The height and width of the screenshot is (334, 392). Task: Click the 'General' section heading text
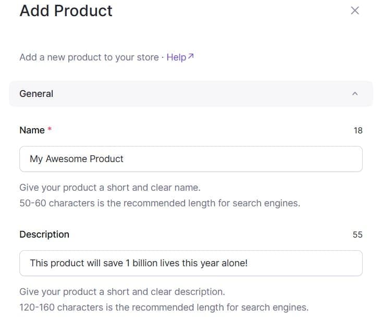point(36,94)
